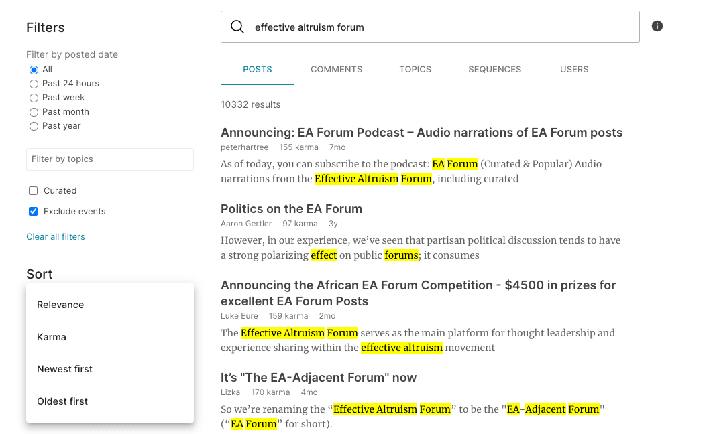Choose Karma sort option
This screenshot has height=434, width=713.
pos(110,337)
